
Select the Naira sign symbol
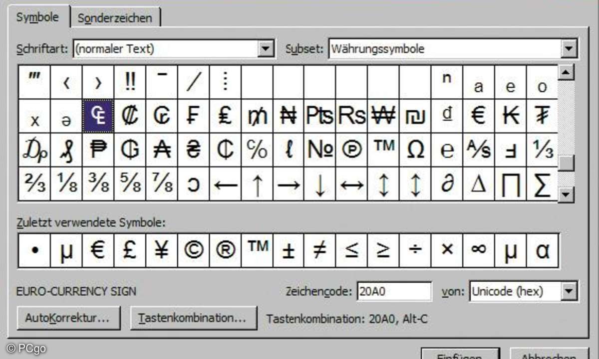[x=289, y=116]
